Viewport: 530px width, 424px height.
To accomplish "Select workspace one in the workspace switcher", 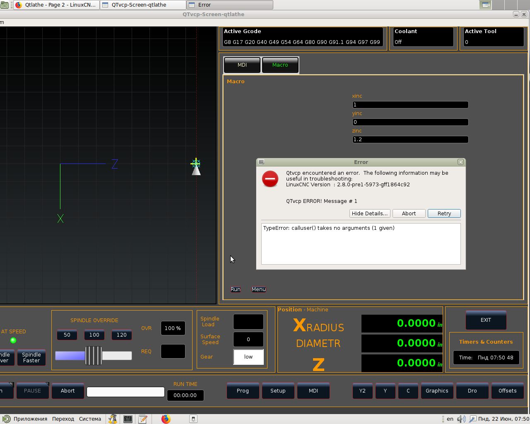I will coord(486,5).
